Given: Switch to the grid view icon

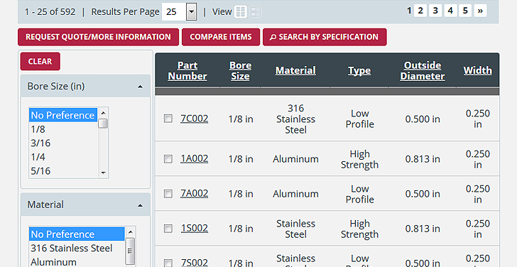Looking at the screenshot, I should click(241, 12).
